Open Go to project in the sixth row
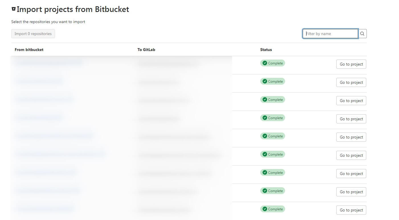 pyautogui.click(x=351, y=155)
